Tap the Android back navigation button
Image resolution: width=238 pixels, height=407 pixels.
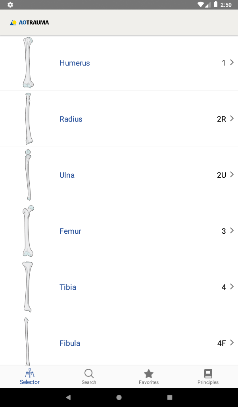point(68,397)
